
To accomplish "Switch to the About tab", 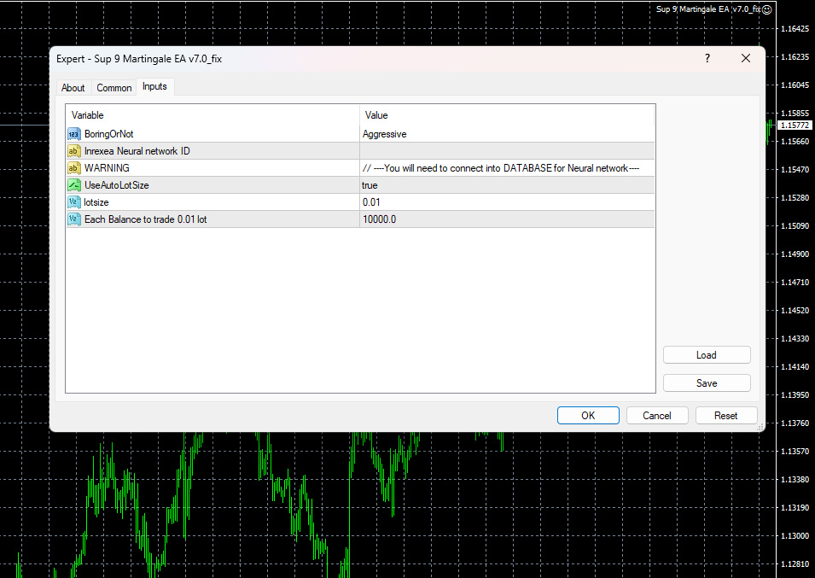I will 73,88.
